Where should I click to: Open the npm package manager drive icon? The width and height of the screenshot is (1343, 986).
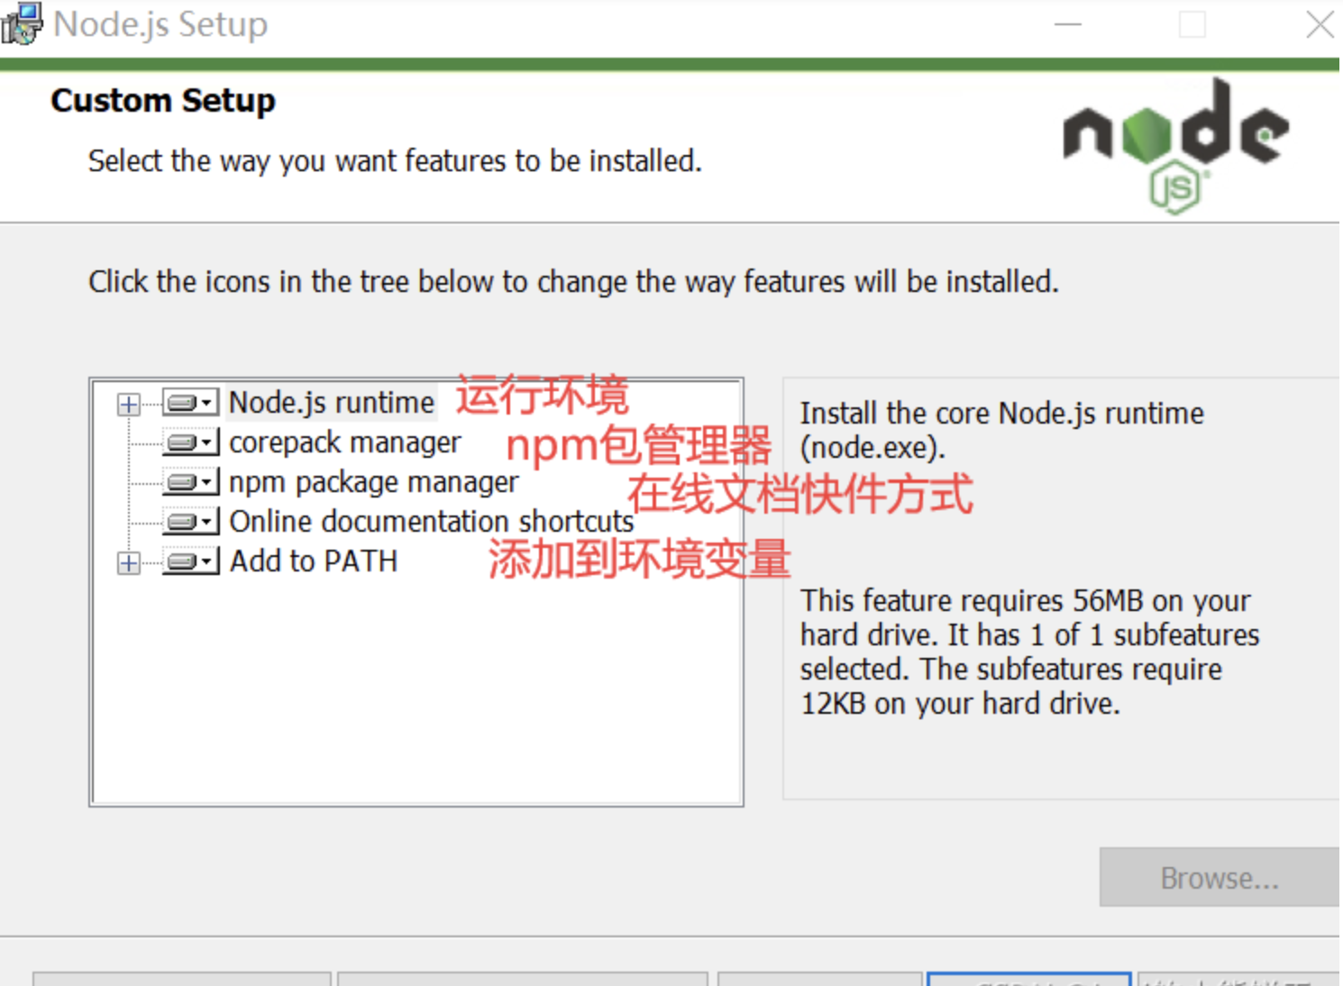pos(191,482)
